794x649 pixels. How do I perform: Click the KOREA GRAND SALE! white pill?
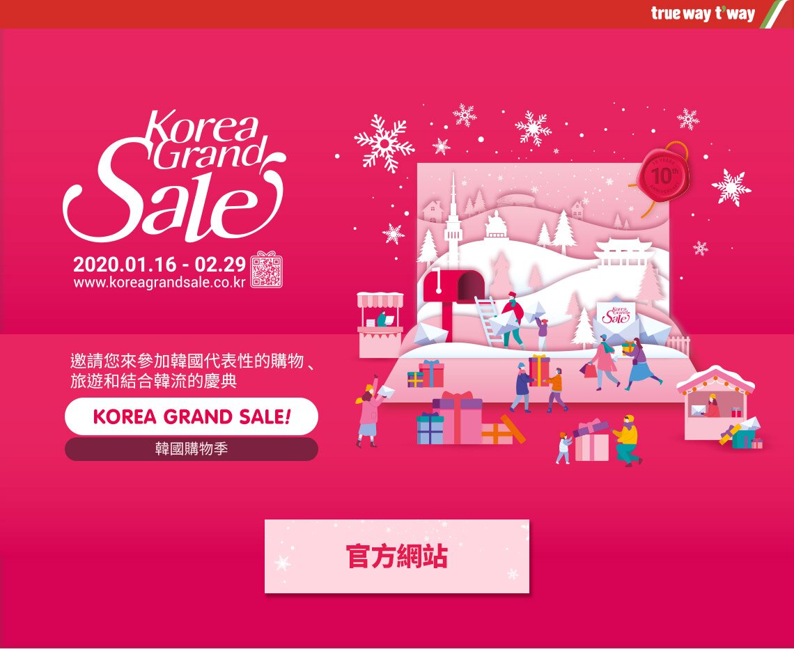tap(192, 416)
